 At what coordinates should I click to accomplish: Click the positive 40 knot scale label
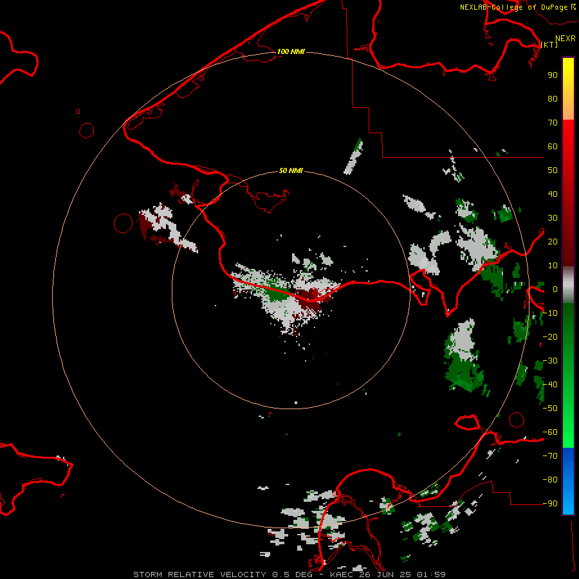553,194
